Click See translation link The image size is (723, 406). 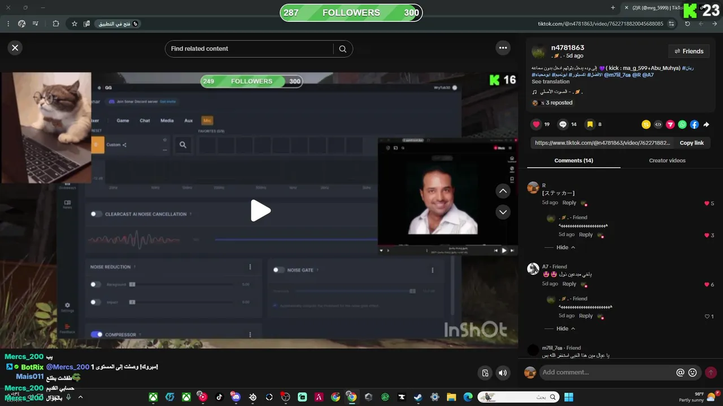(551, 82)
